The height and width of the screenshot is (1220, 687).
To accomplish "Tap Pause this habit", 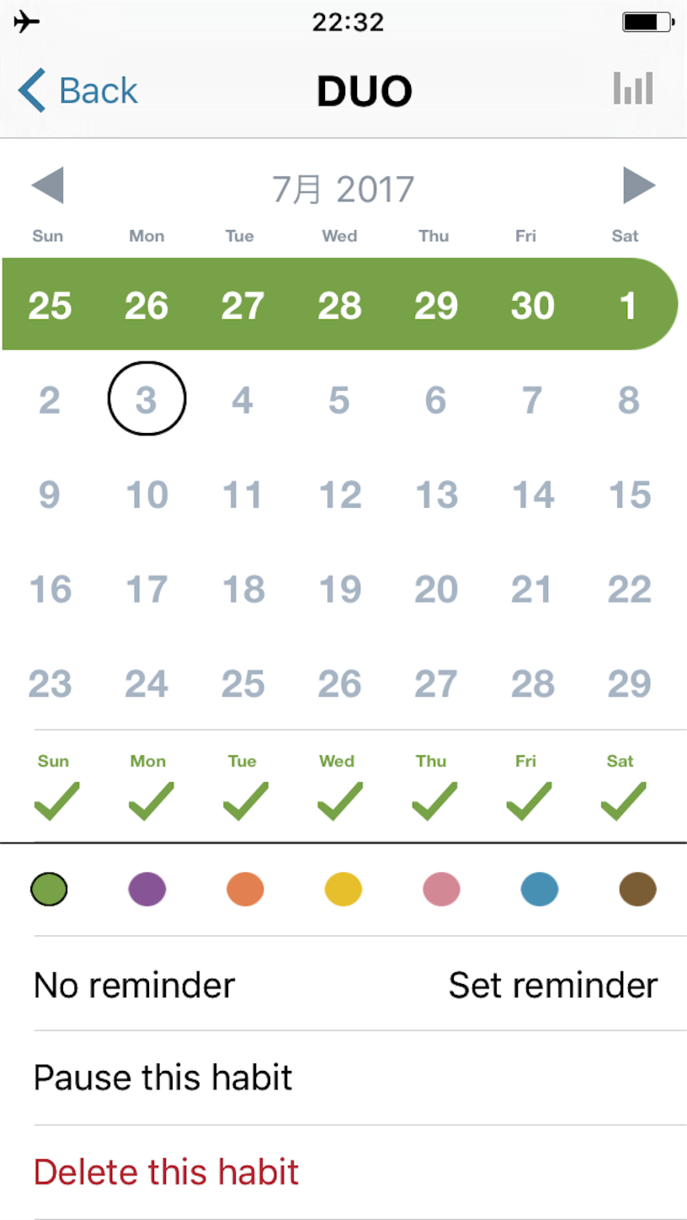I will pos(163,1078).
